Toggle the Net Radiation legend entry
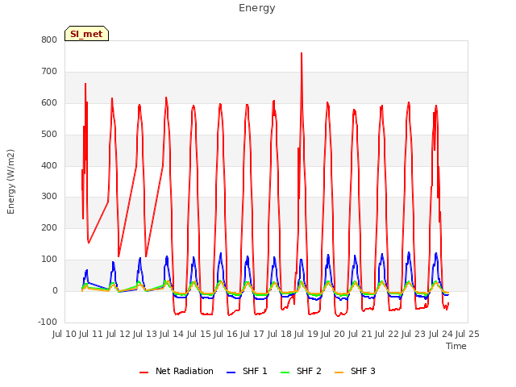Viewport: 516px width, 387px height. pos(177,371)
